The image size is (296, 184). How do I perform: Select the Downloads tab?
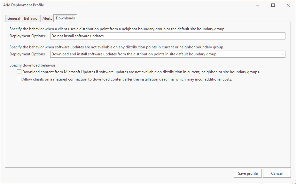pyautogui.click(x=65, y=18)
